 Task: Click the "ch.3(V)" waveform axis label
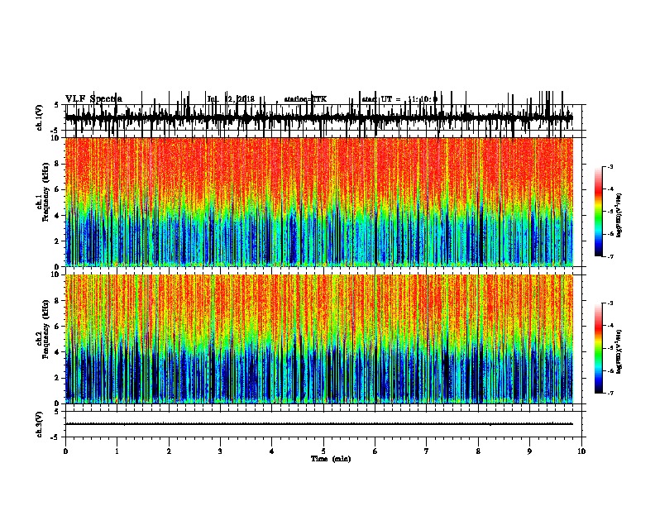coord(40,424)
